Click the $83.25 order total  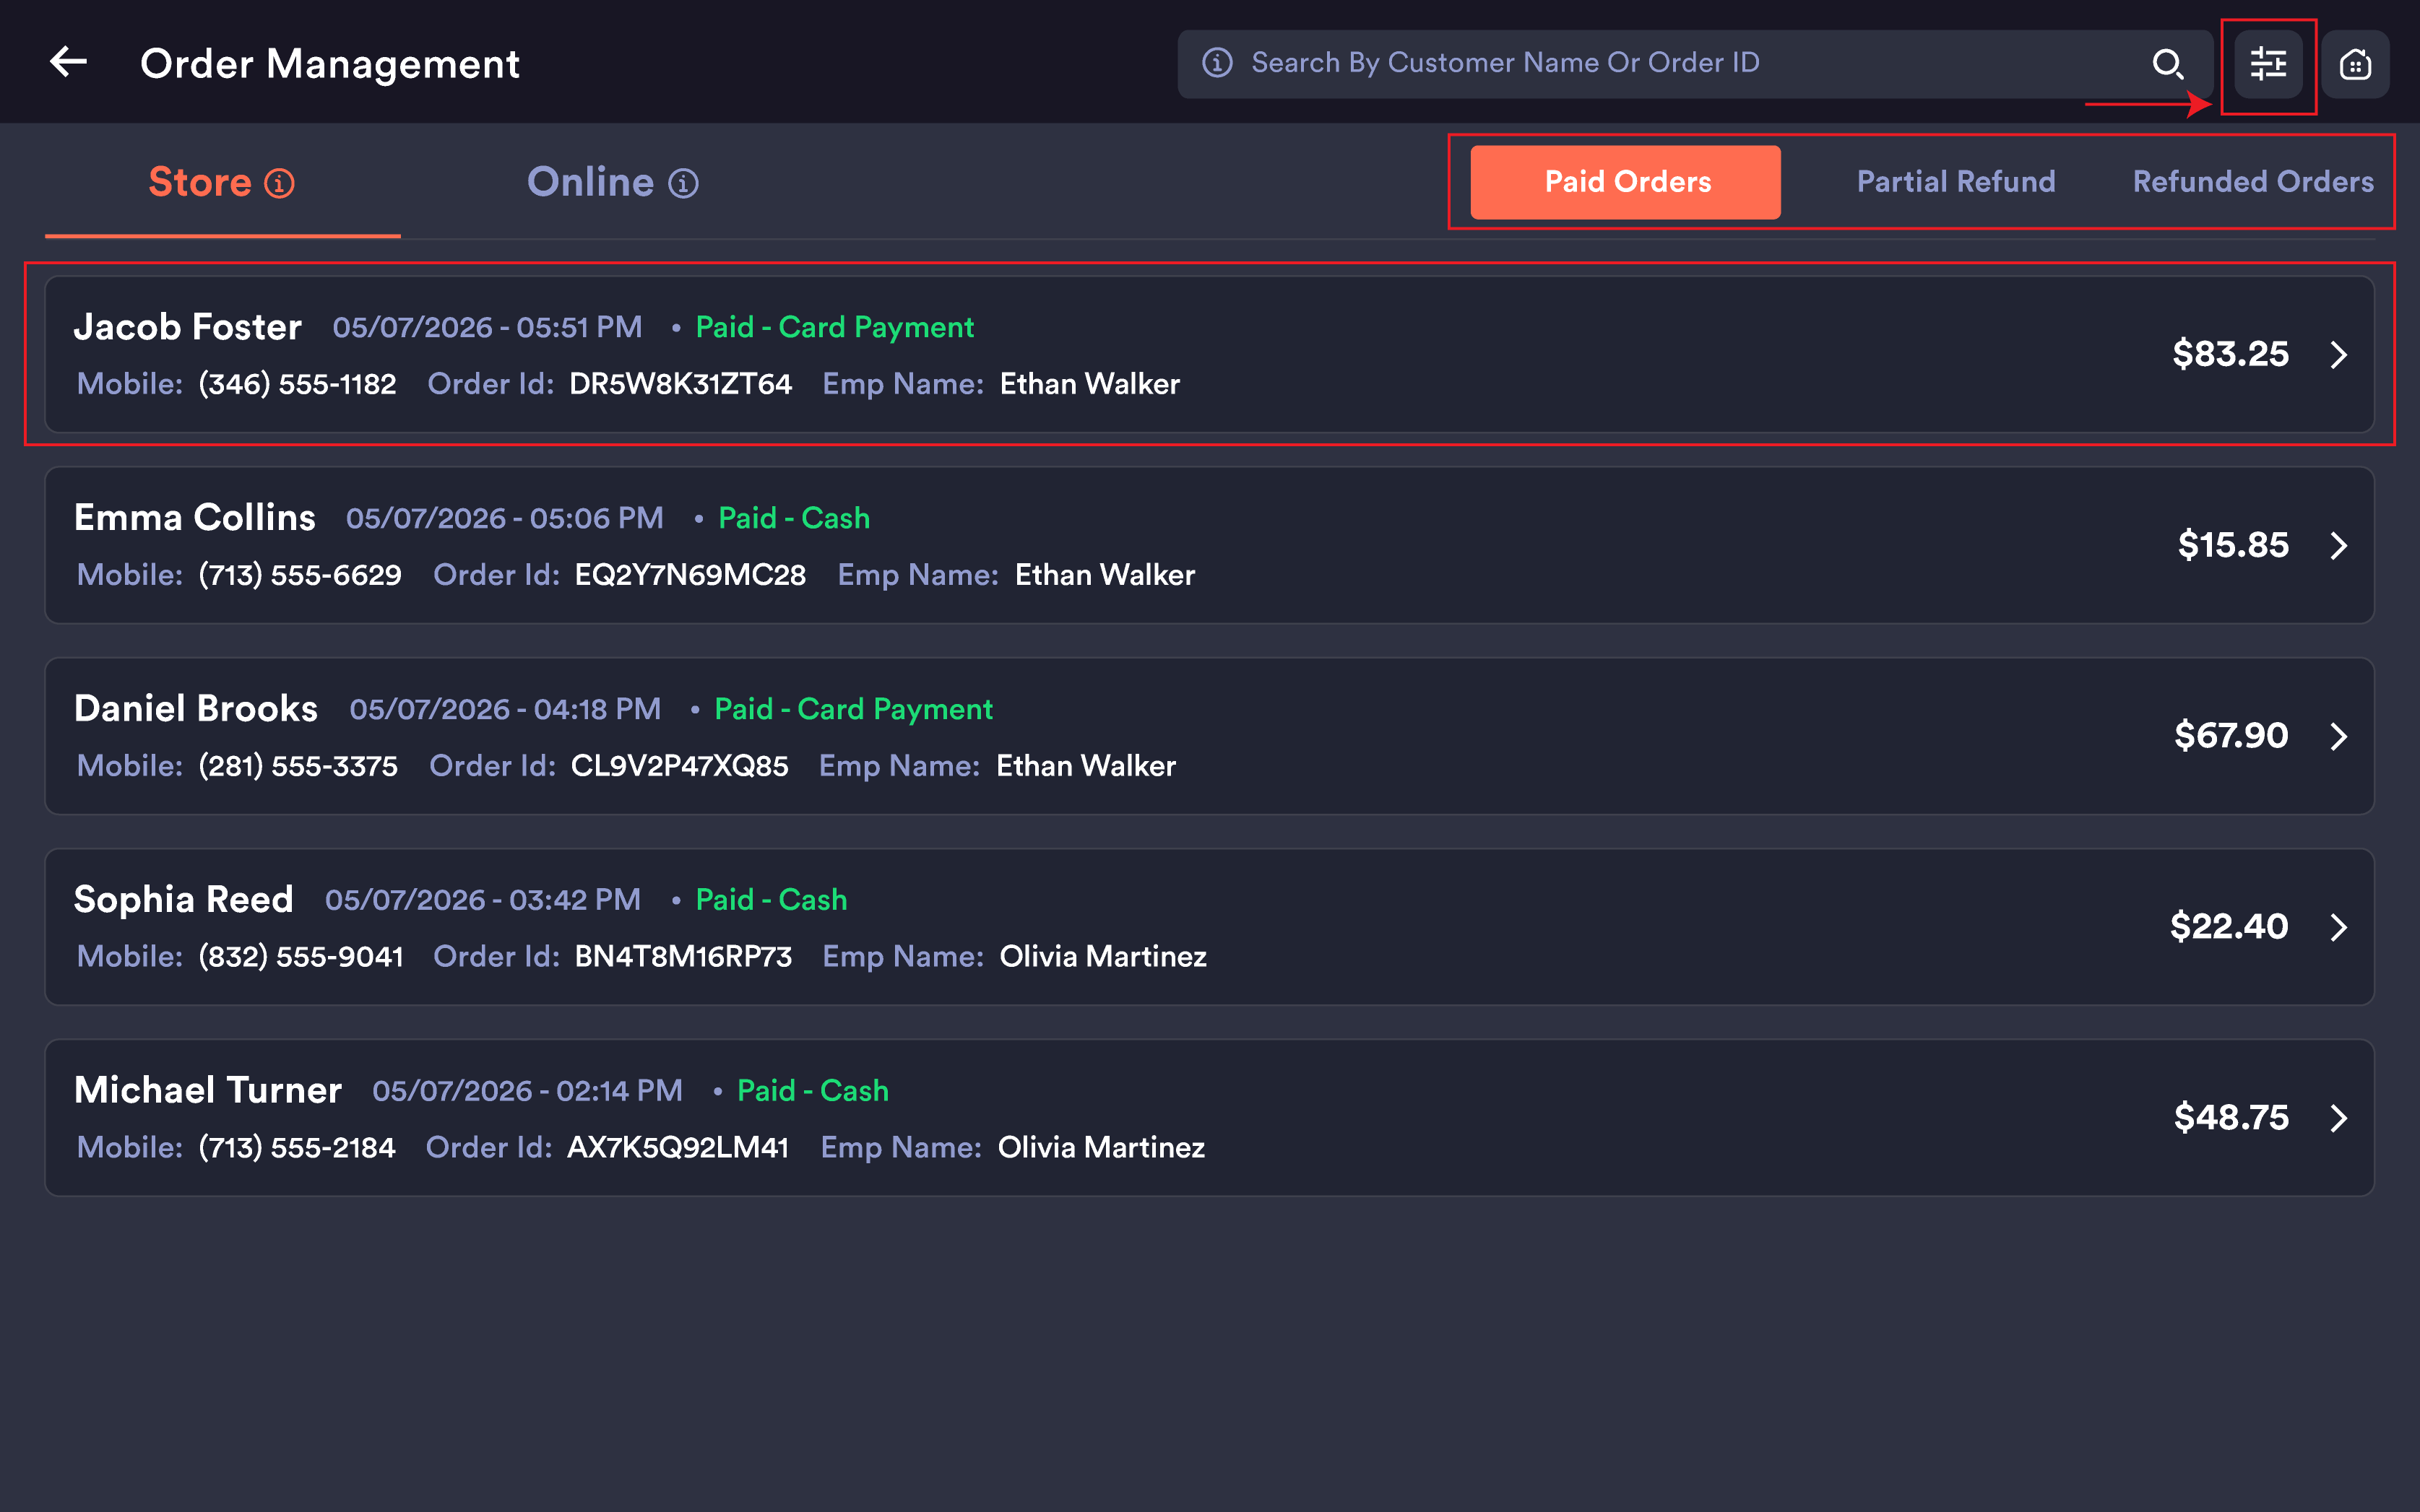point(2230,354)
